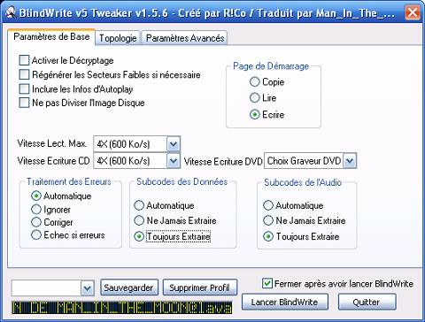Enable Ne pas Diviser l'Image Disque
Screen dimensions: 425x322
[24, 103]
